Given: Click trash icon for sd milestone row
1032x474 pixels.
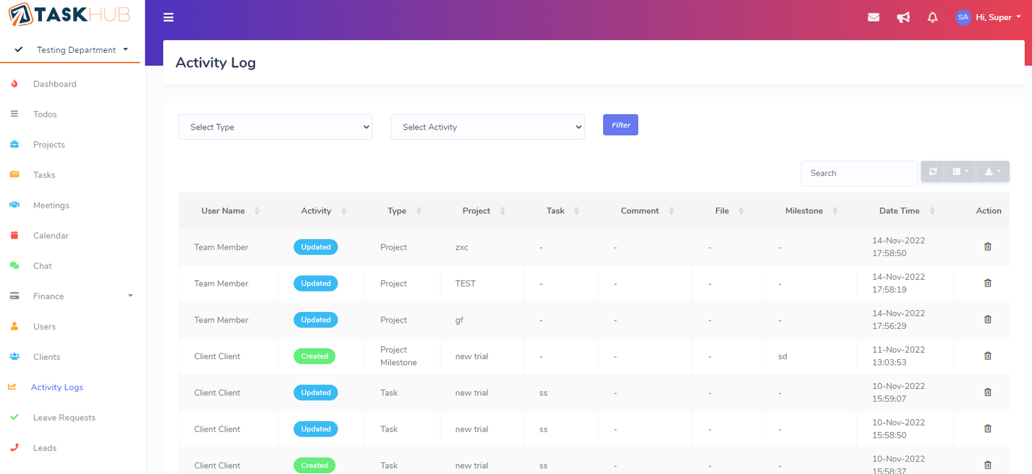Looking at the screenshot, I should [x=987, y=356].
